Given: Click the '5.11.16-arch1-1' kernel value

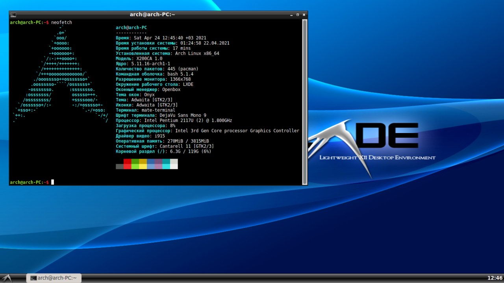Looking at the screenshot, I should [150, 63].
